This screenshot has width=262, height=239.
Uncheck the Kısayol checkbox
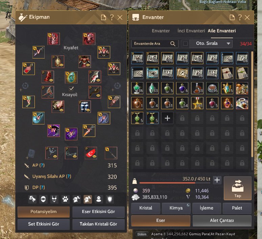pyautogui.click(x=71, y=89)
